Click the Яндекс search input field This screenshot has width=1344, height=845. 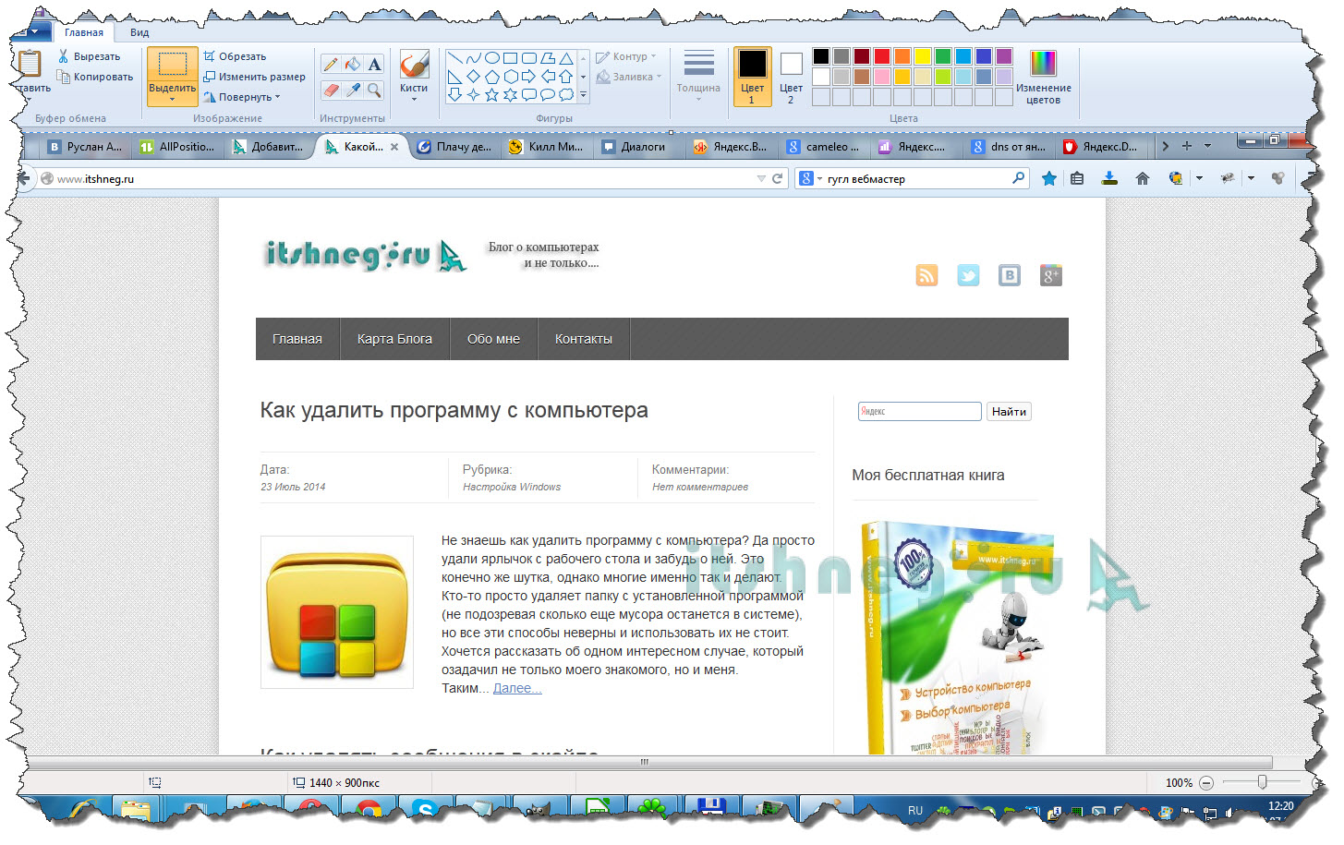[919, 412]
